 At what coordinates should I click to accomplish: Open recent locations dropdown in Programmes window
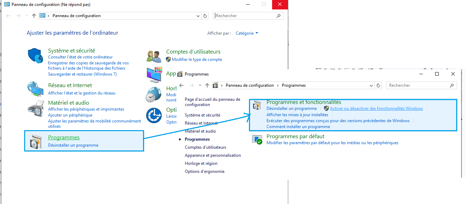(x=200, y=85)
